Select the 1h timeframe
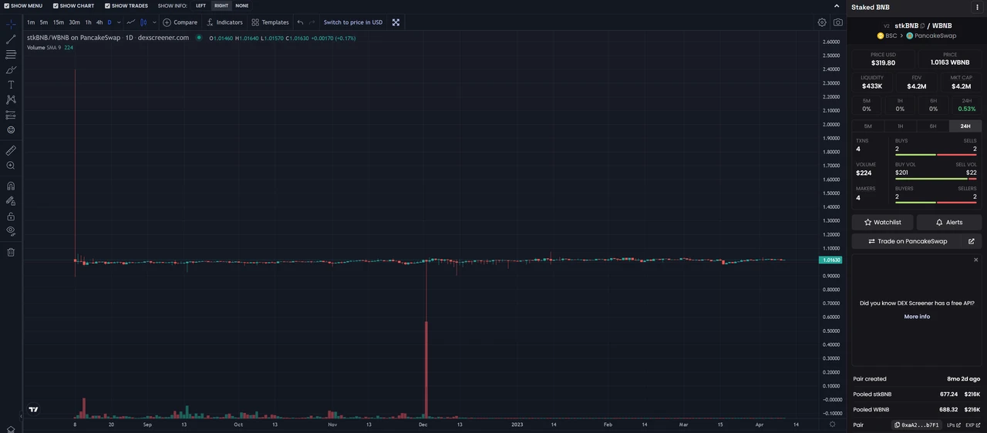This screenshot has width=987, height=433. pyautogui.click(x=88, y=22)
